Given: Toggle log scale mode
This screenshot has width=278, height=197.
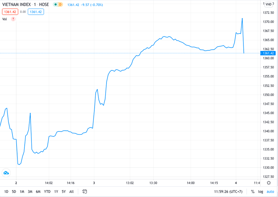Looking at the screenshot, I should coord(261,192).
